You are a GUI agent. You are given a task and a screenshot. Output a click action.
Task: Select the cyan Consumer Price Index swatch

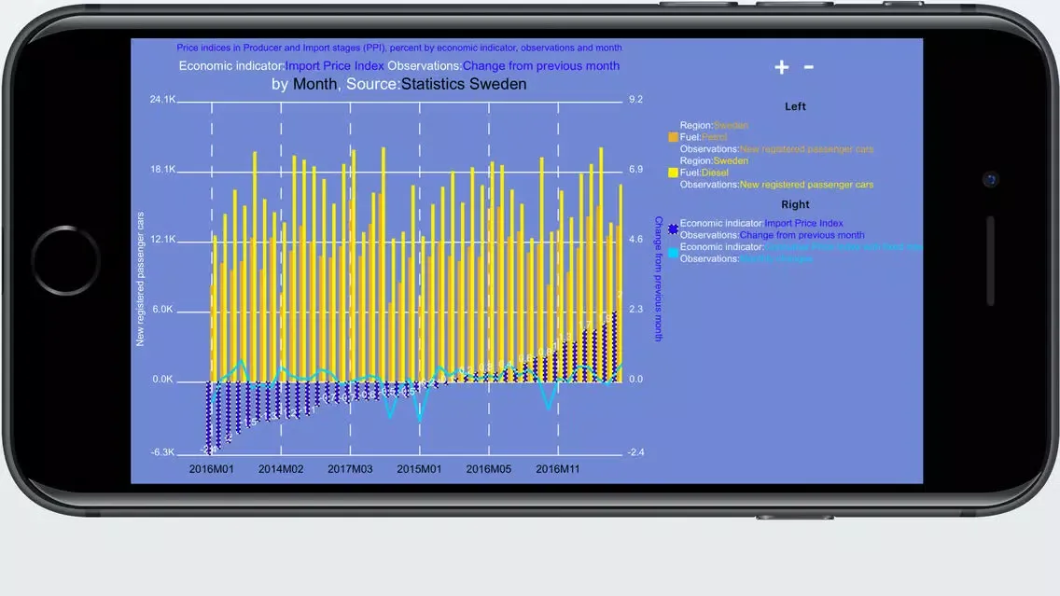pos(673,253)
